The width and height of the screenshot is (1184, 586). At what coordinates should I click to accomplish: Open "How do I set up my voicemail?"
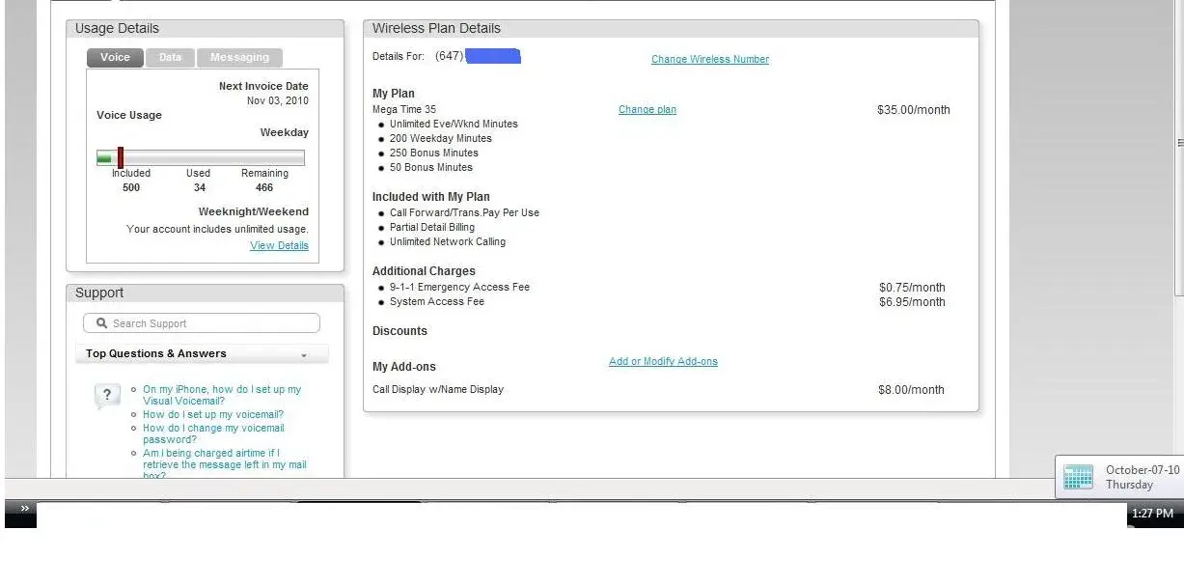click(212, 414)
